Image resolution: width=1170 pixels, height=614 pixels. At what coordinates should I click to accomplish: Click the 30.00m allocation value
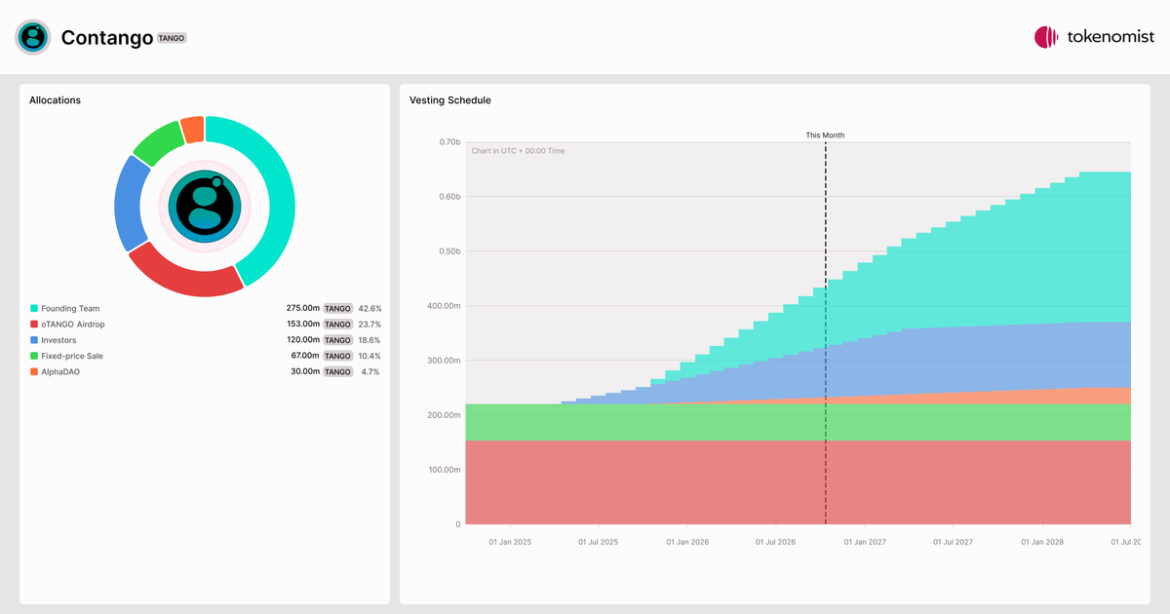[304, 371]
